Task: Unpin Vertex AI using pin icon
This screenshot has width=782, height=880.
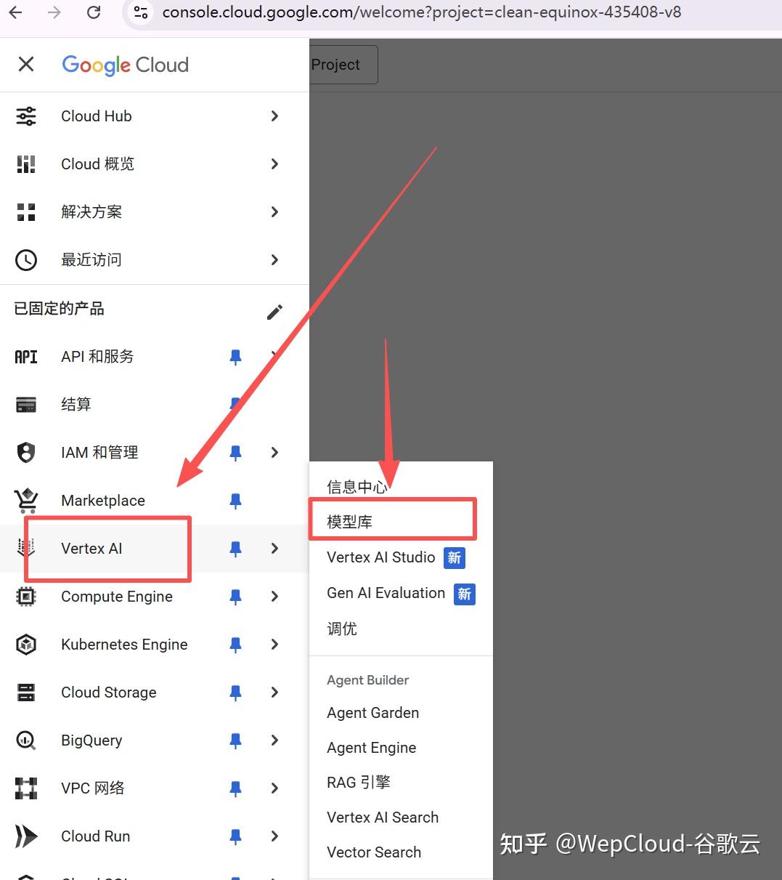Action: click(235, 549)
